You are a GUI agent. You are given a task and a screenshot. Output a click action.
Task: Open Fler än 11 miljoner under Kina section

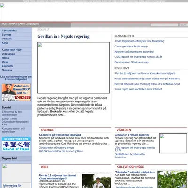[x=57, y=177]
